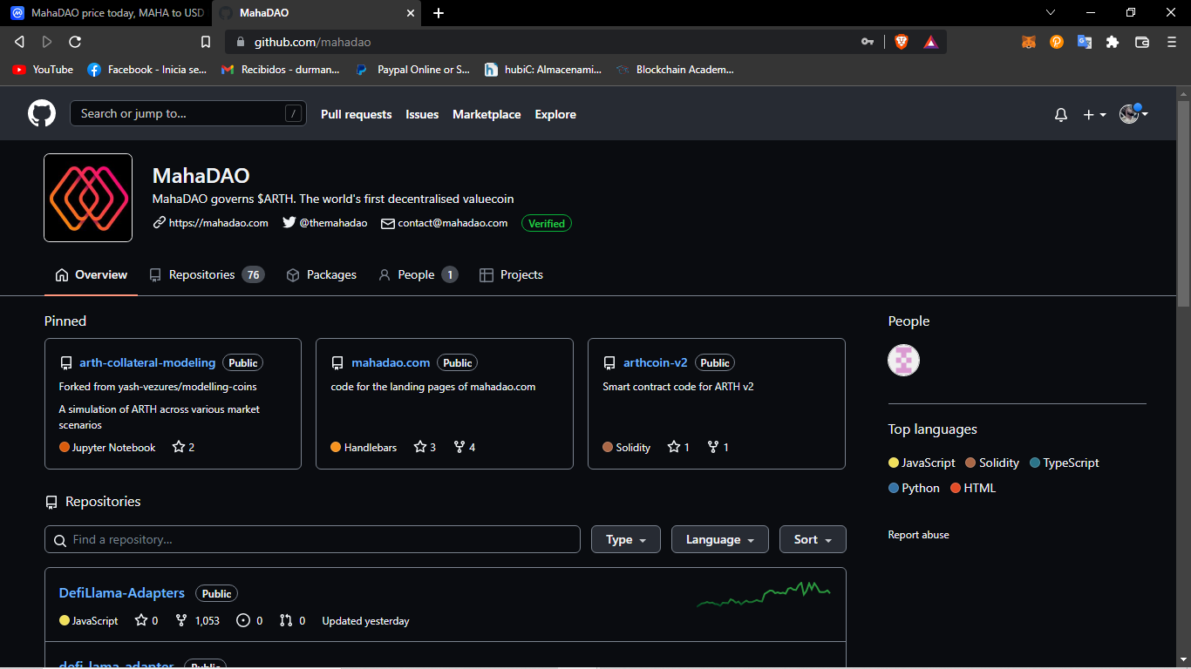Click the JavaScript top language

click(922, 463)
